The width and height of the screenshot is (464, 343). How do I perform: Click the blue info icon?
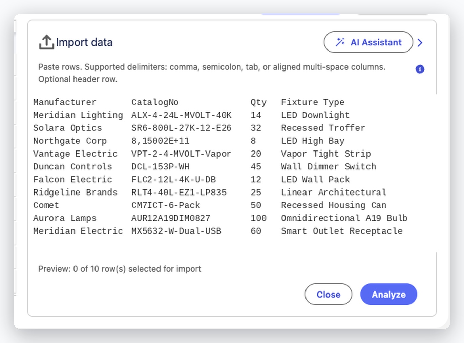pos(420,69)
